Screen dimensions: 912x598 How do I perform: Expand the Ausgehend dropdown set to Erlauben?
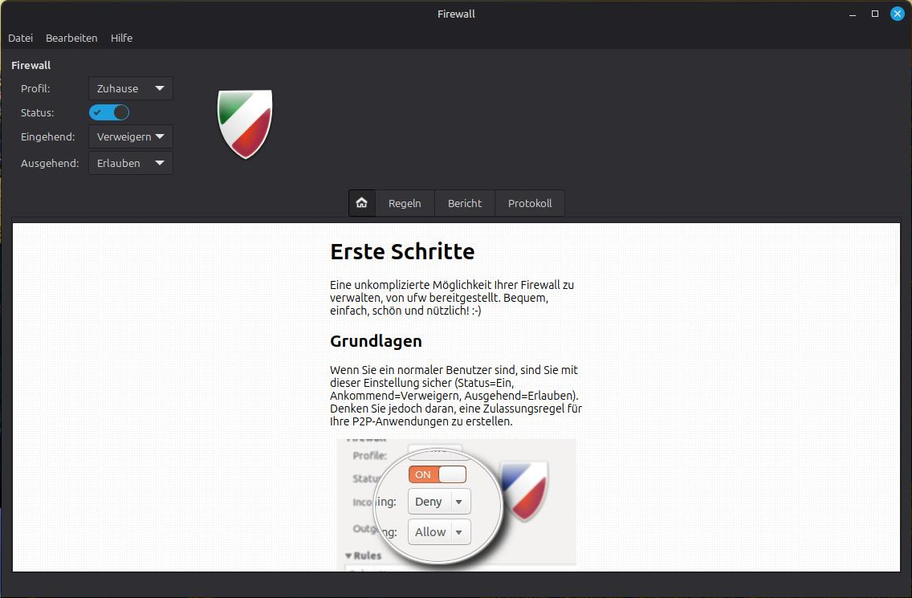tap(130, 163)
